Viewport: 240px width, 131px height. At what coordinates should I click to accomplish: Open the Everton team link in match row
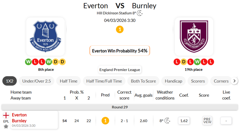coord(19,115)
